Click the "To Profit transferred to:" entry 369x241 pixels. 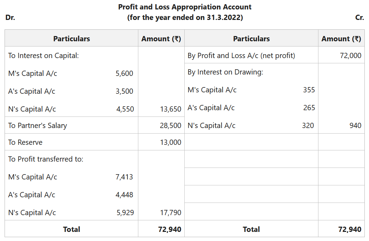pyautogui.click(x=46, y=159)
